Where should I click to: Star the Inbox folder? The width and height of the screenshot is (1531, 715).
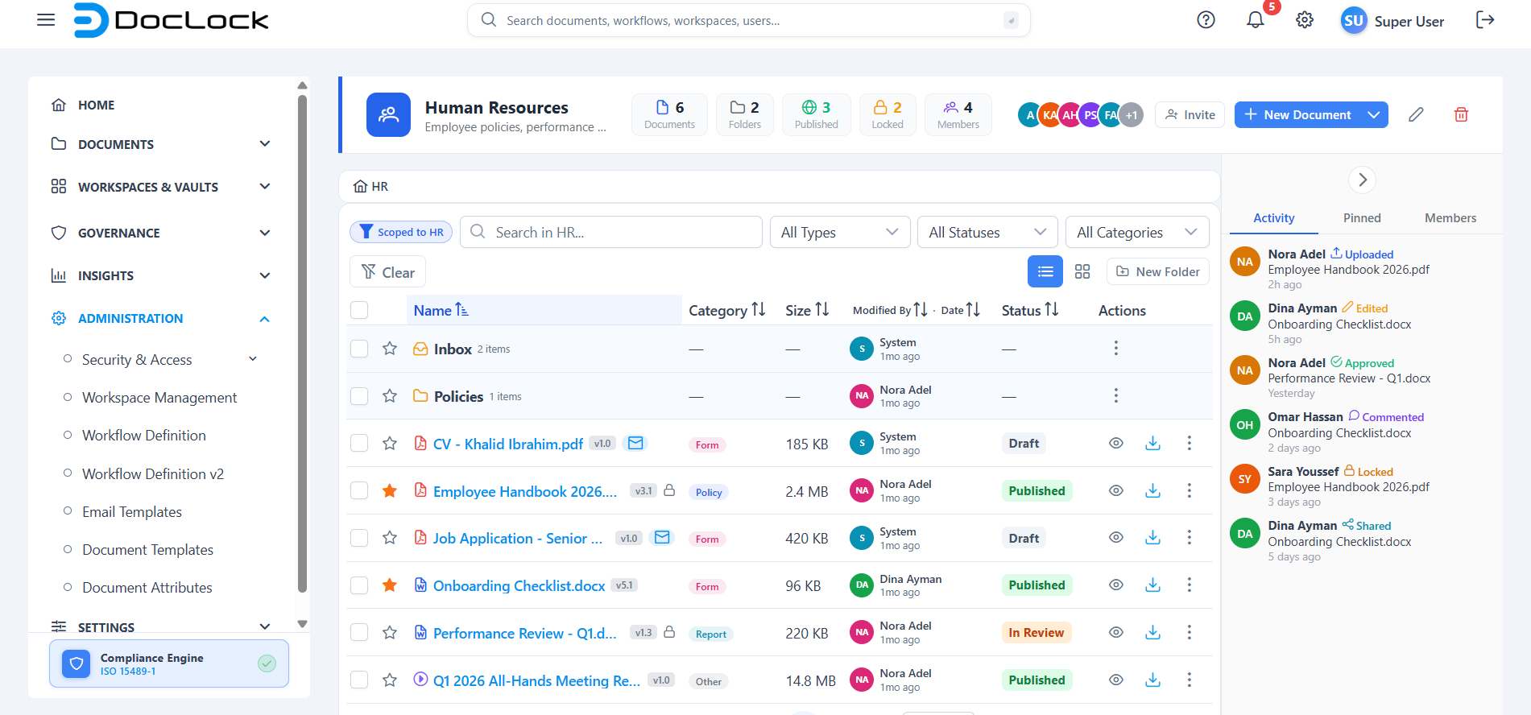[390, 348]
